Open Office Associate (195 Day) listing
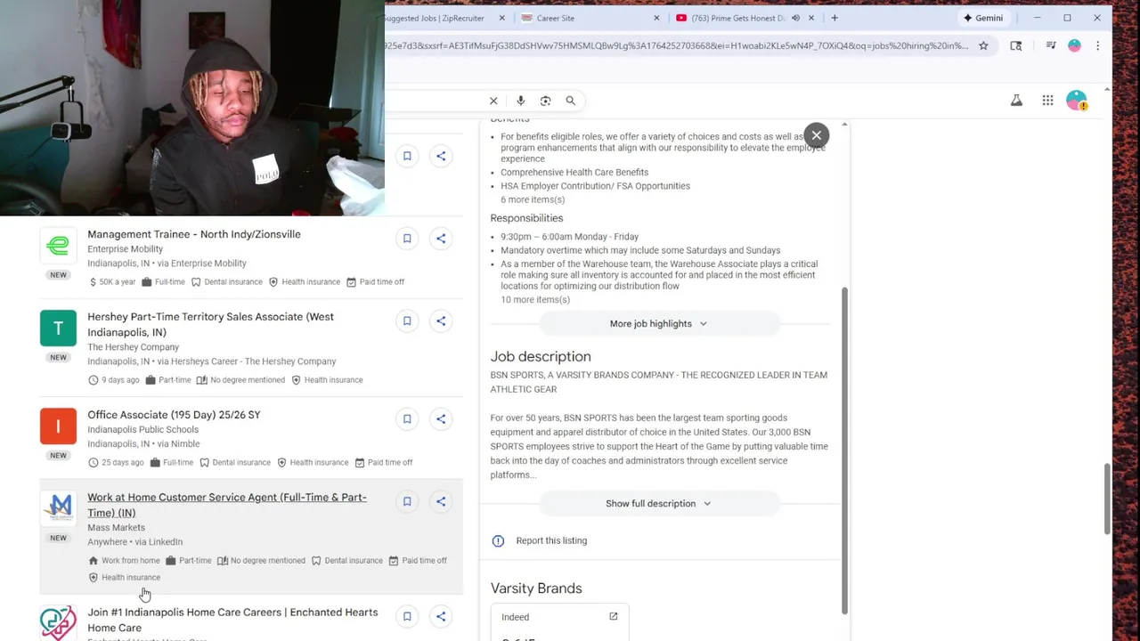 (x=174, y=415)
